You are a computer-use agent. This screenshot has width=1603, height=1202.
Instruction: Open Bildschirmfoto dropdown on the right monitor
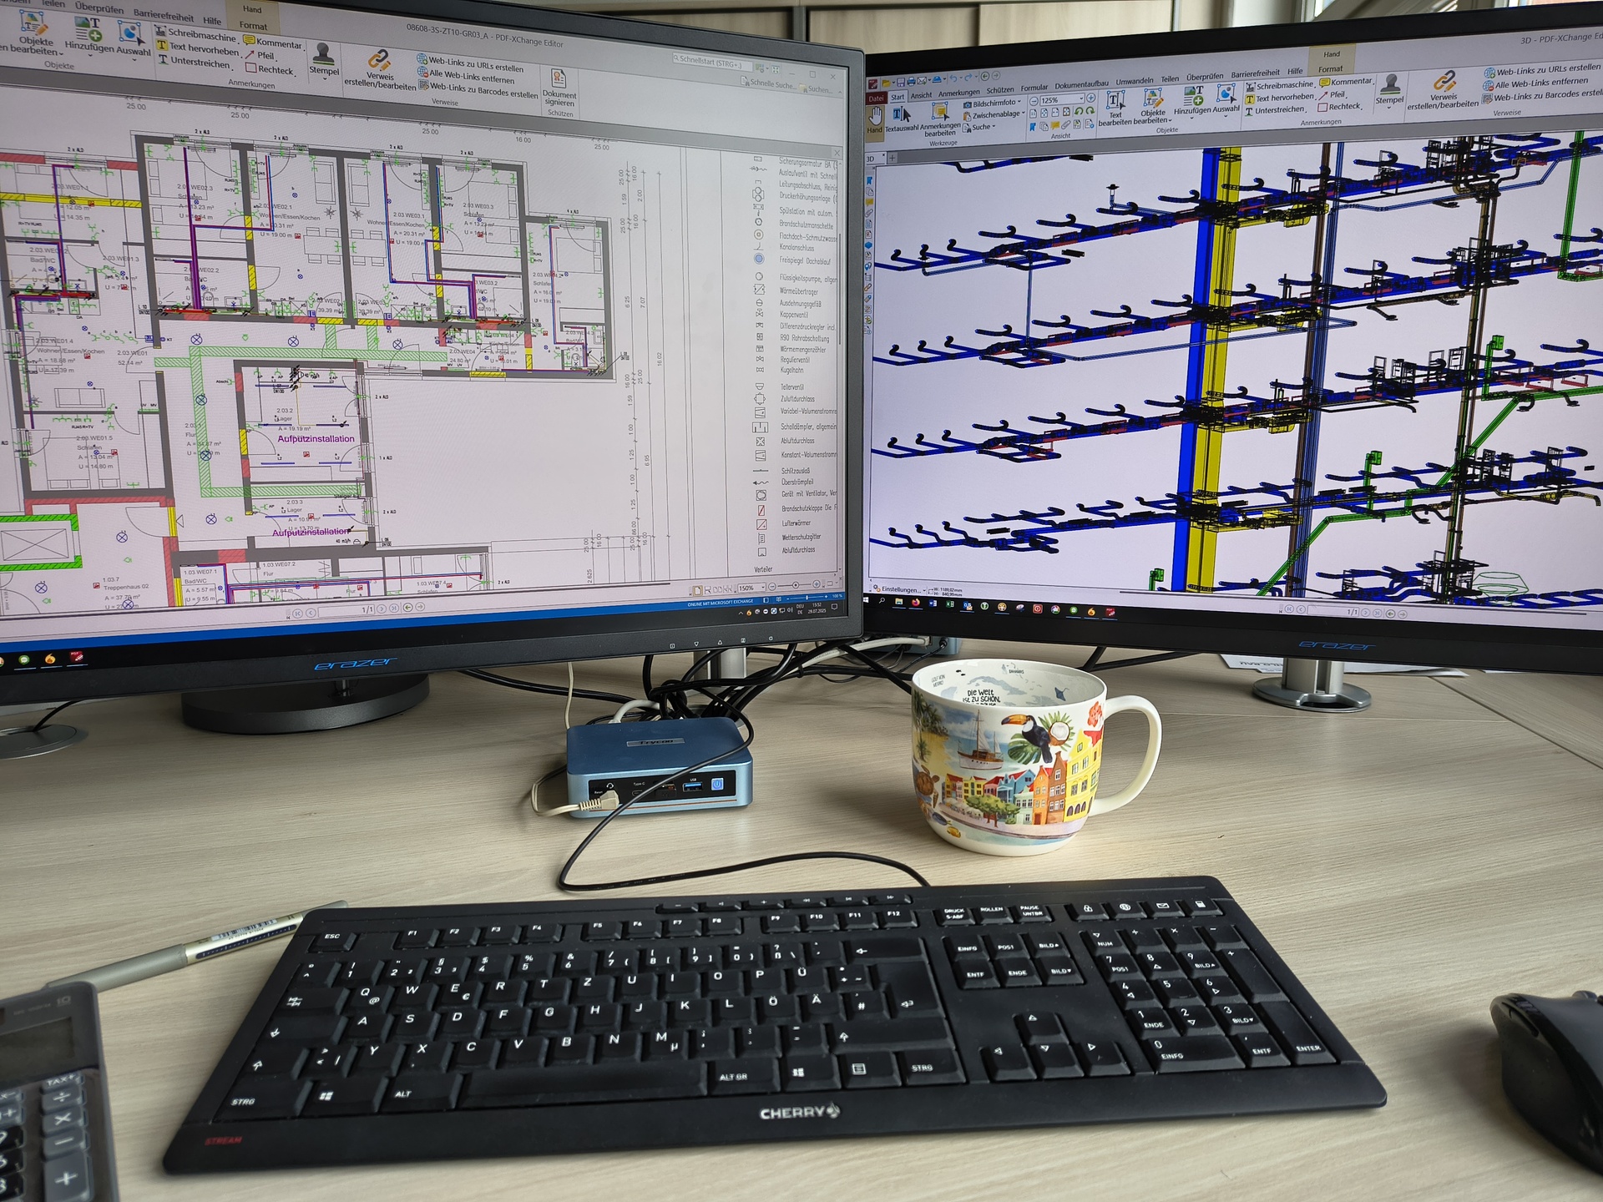coord(992,104)
